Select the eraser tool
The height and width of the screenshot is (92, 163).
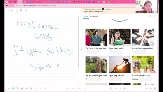point(26,88)
